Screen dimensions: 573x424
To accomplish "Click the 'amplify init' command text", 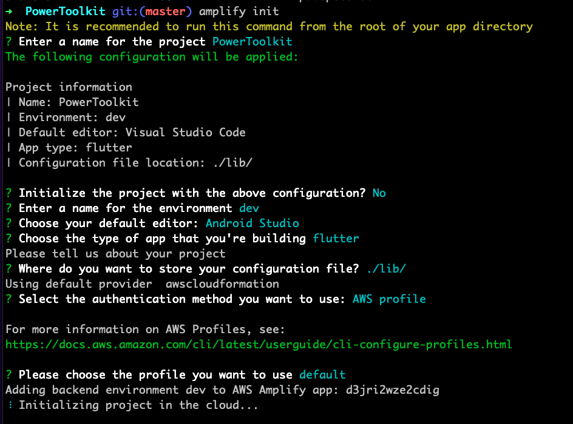I will coord(239,12).
